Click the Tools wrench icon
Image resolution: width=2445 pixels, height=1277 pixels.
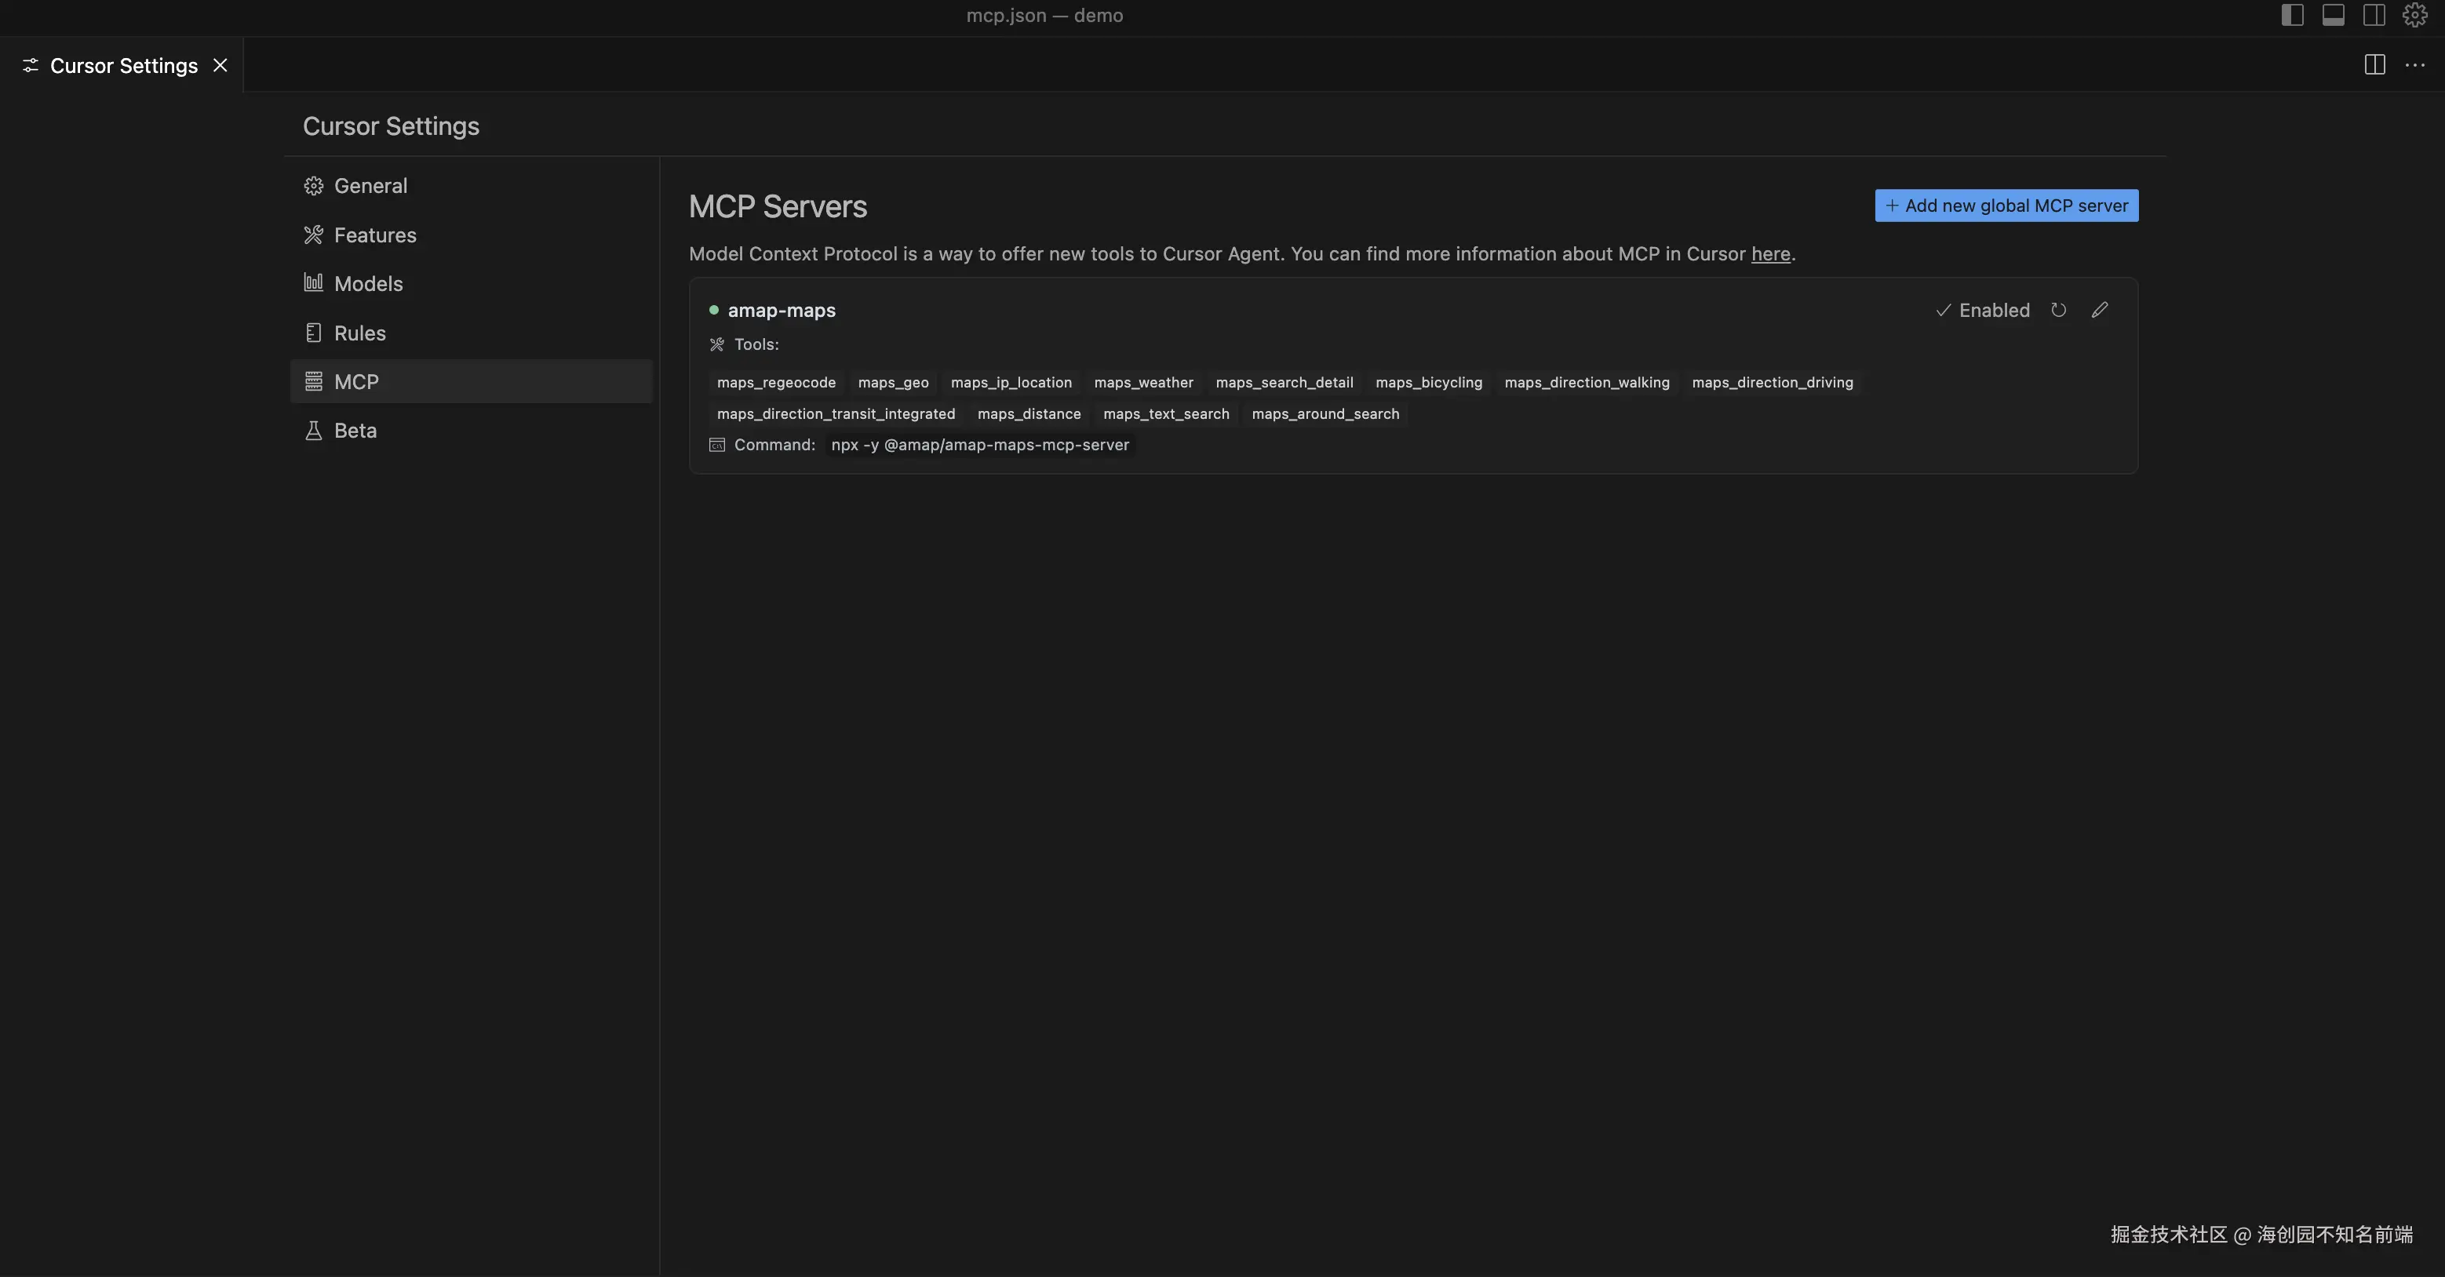(x=716, y=344)
